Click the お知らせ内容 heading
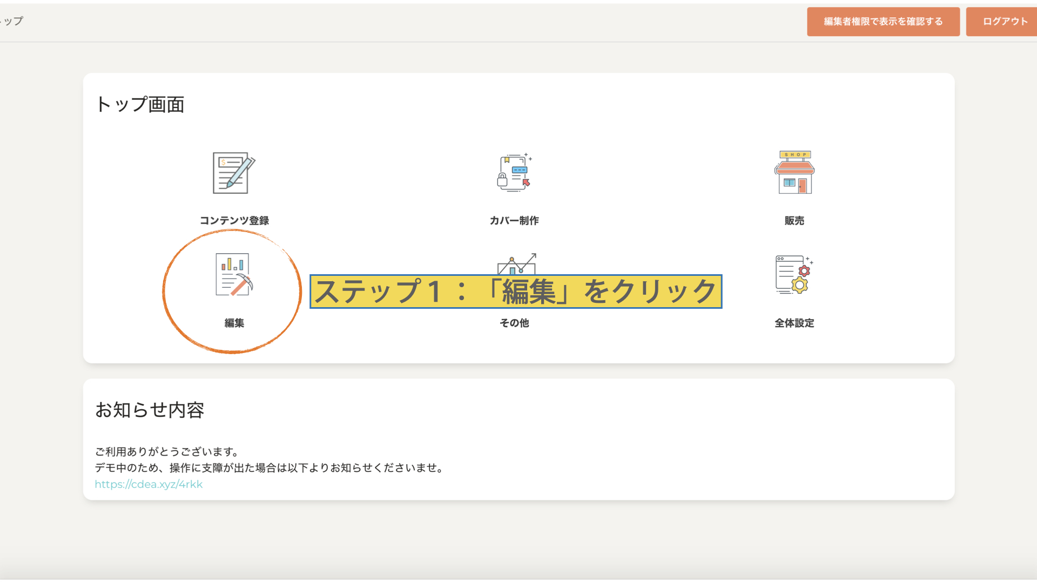This screenshot has height=583, width=1037. coord(150,410)
